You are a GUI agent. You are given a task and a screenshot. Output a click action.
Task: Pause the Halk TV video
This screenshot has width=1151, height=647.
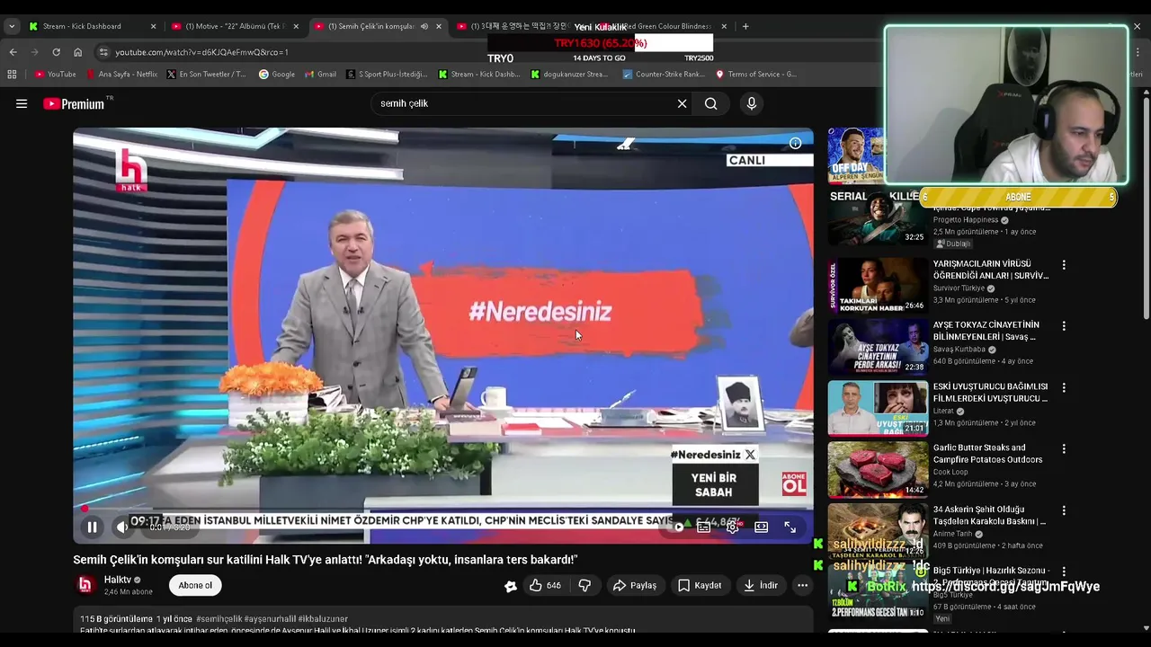point(92,527)
